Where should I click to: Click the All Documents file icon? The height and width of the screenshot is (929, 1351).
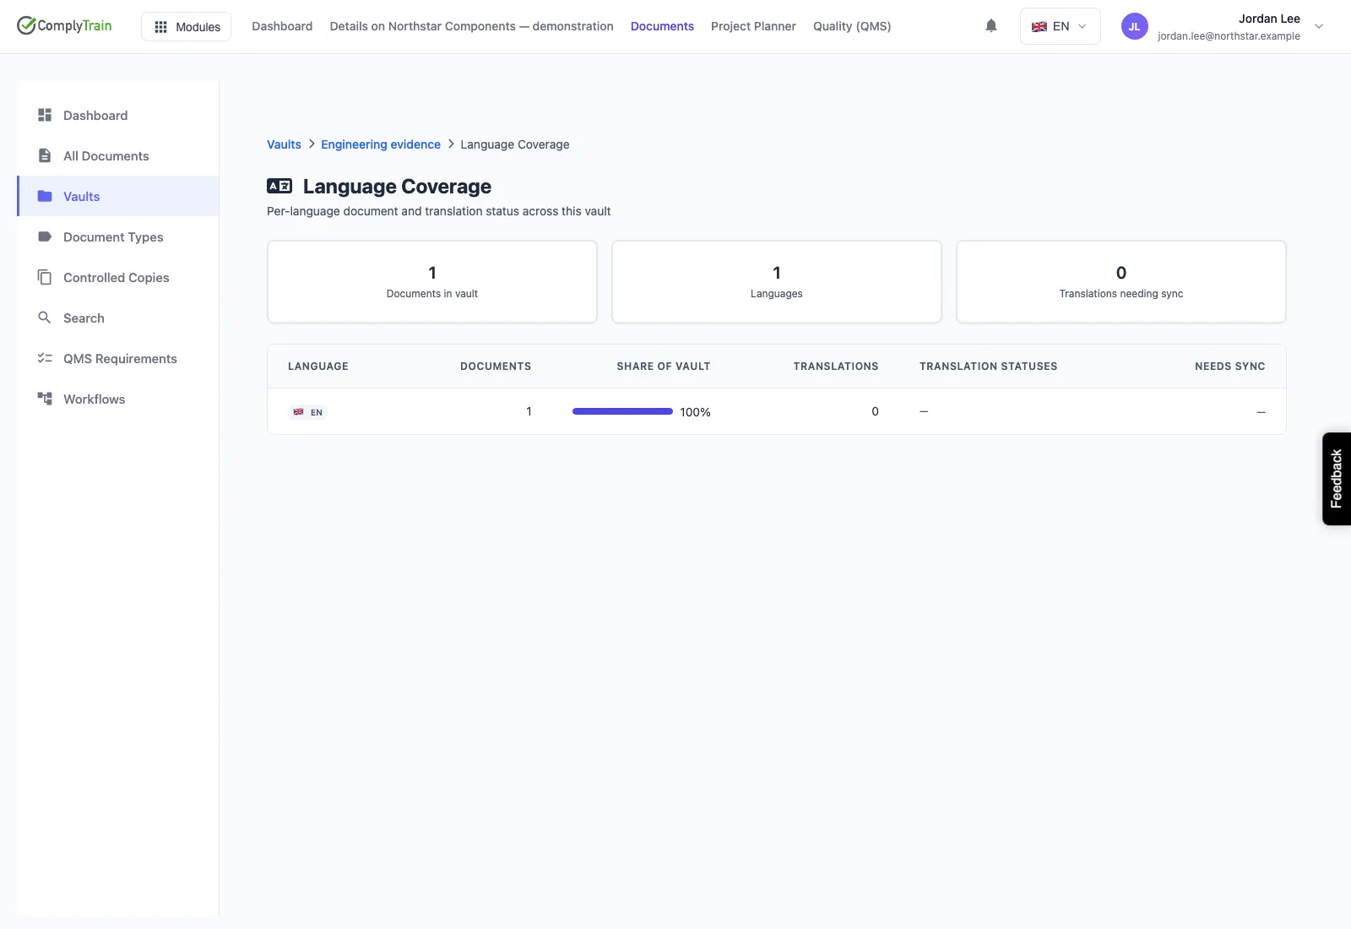pos(45,155)
